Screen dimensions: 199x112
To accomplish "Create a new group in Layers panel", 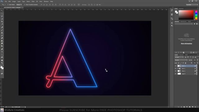I will [x=190, y=107].
